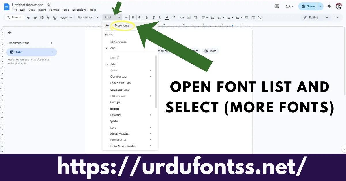Open the Normal text style dropdown
346x181 pixels.
[88, 18]
